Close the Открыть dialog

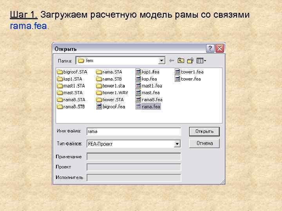click(220, 48)
